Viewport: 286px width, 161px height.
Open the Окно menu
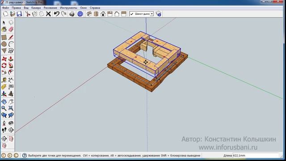pos(84,8)
